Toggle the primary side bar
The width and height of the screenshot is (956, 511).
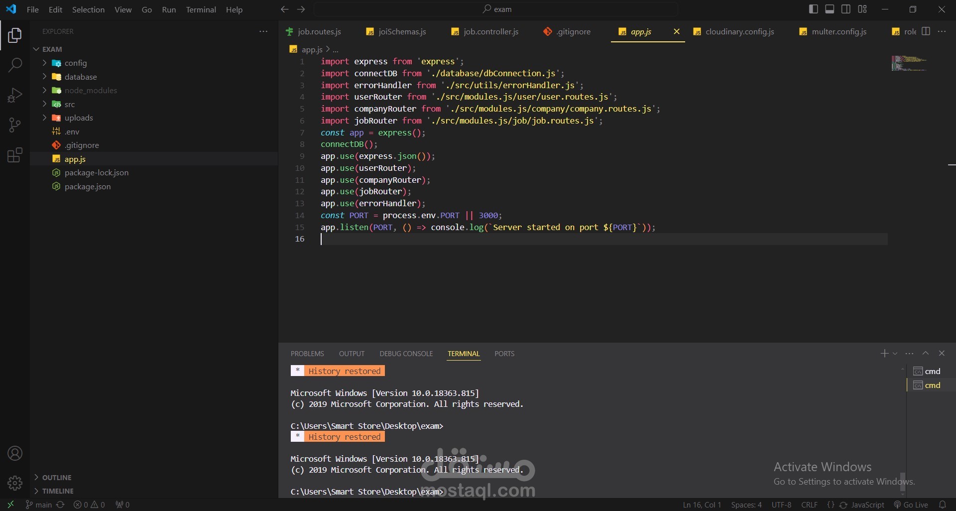point(814,9)
